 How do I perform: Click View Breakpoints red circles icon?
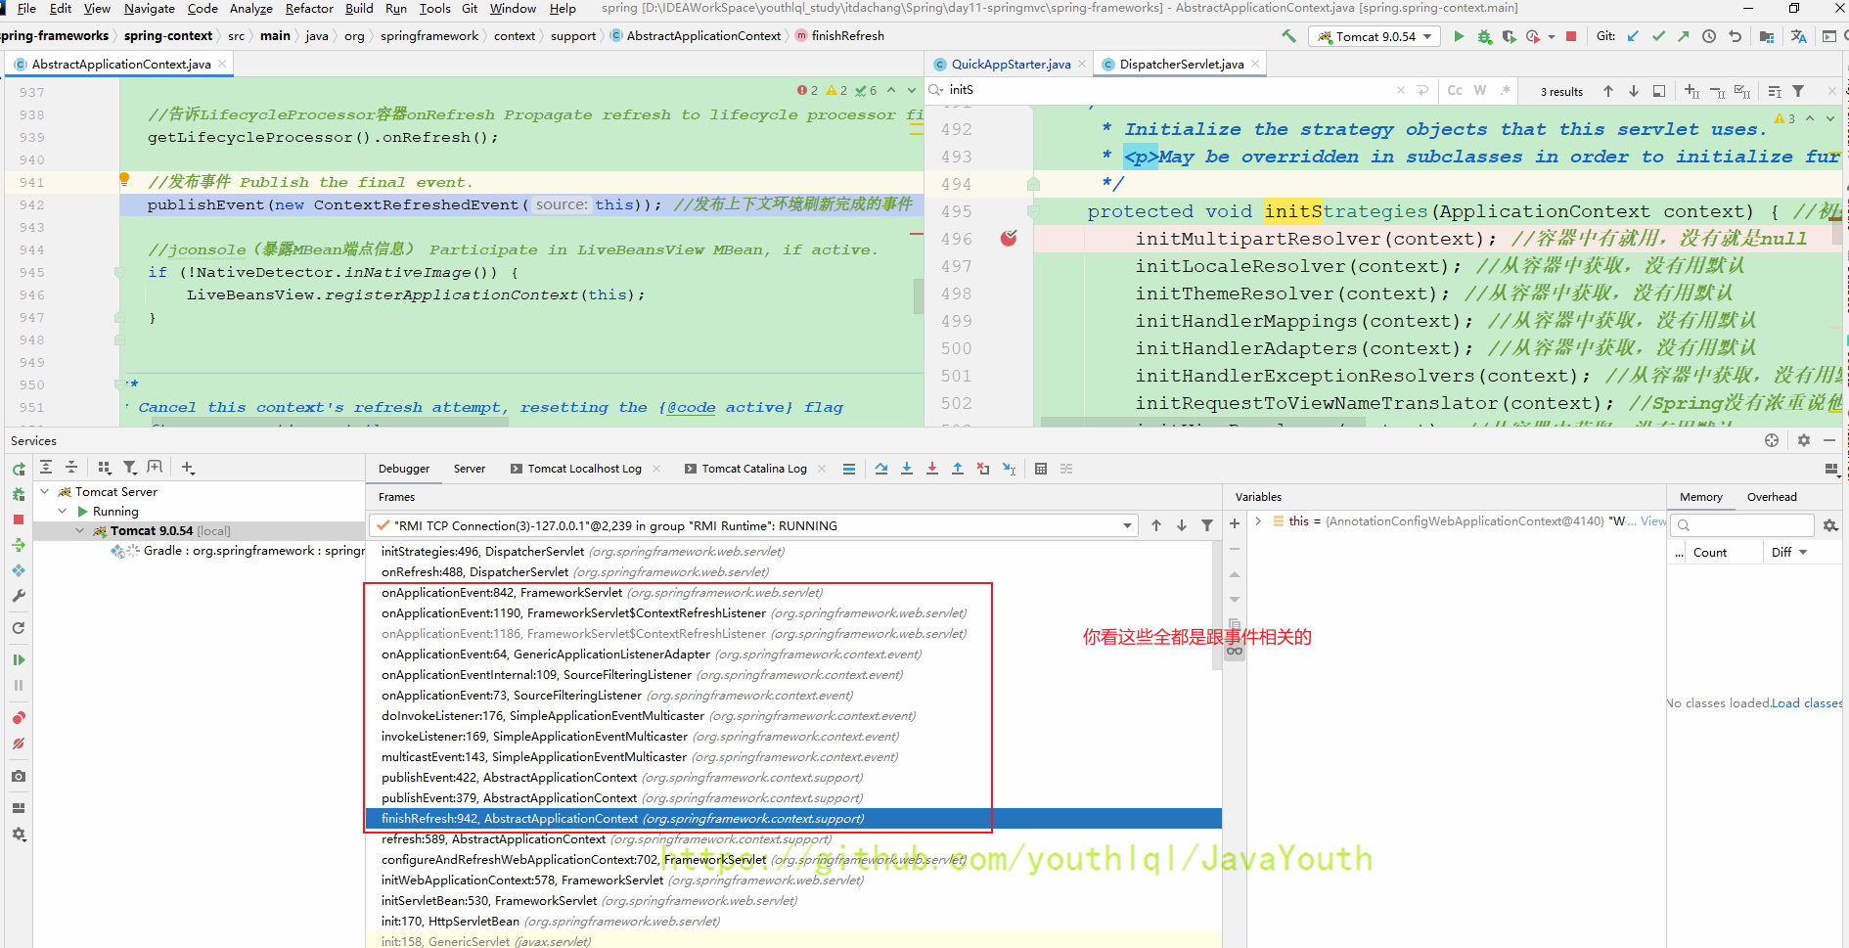click(x=19, y=718)
